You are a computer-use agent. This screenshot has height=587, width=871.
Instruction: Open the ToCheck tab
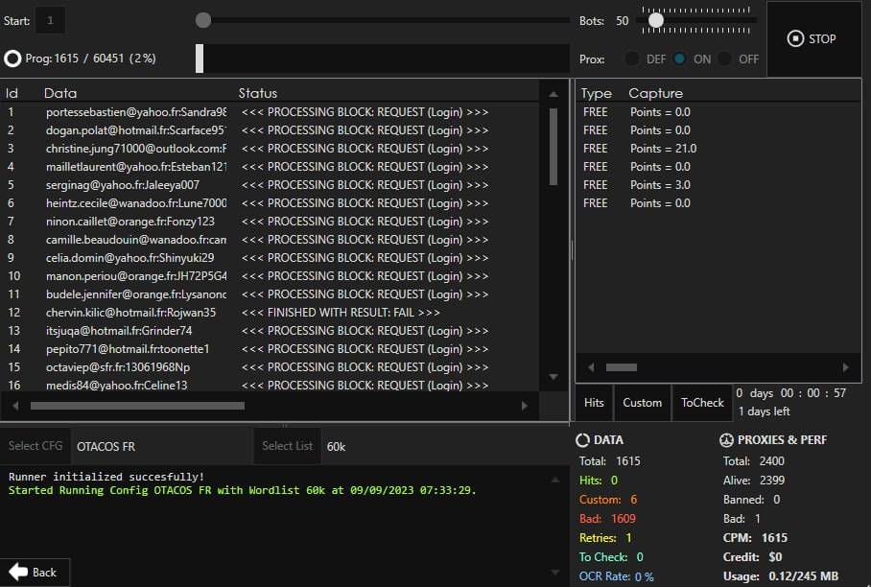coord(702,403)
